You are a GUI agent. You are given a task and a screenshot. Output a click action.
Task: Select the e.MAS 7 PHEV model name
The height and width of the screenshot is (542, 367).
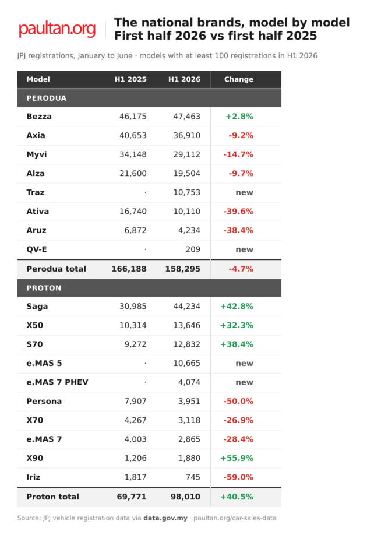[x=57, y=382]
